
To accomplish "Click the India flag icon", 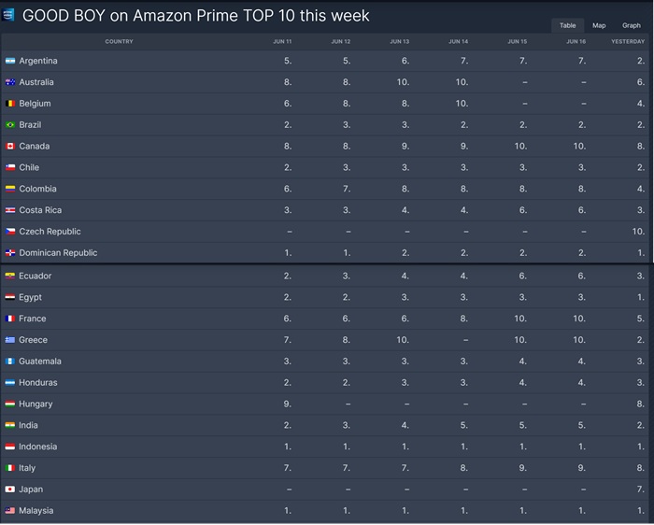I will (x=10, y=425).
